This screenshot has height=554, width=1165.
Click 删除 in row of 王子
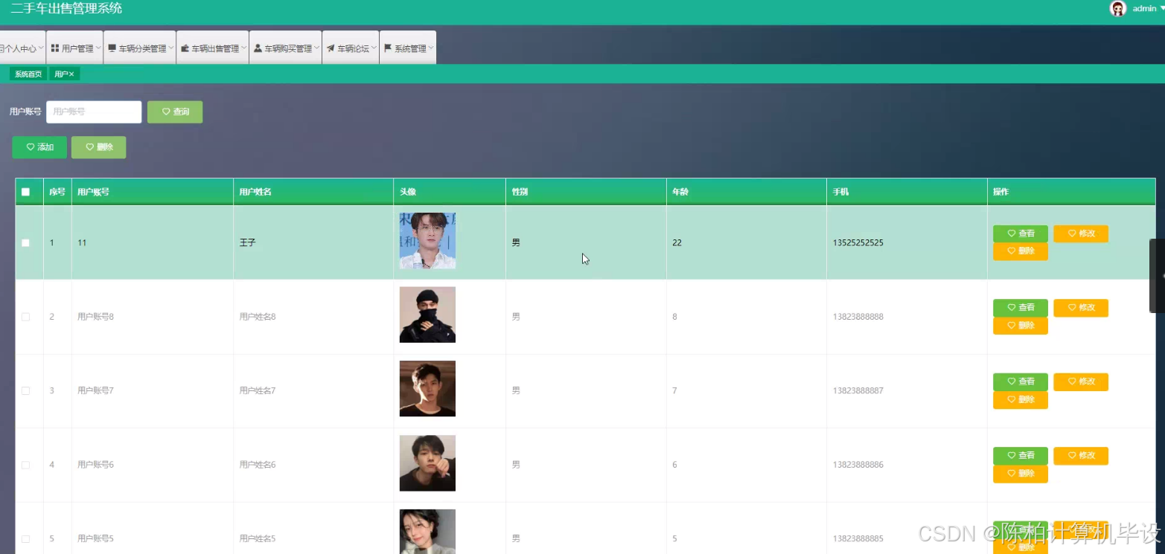pyautogui.click(x=1021, y=251)
